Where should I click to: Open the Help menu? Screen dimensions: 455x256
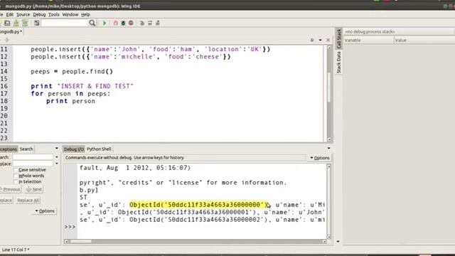click(x=85, y=14)
